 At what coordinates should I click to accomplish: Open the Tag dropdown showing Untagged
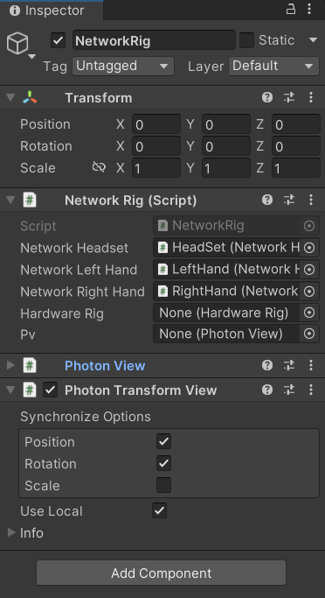123,66
